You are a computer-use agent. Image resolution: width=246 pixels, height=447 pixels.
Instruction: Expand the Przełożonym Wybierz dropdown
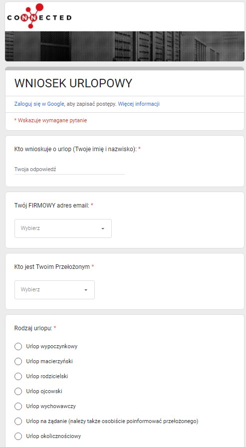tap(54, 290)
